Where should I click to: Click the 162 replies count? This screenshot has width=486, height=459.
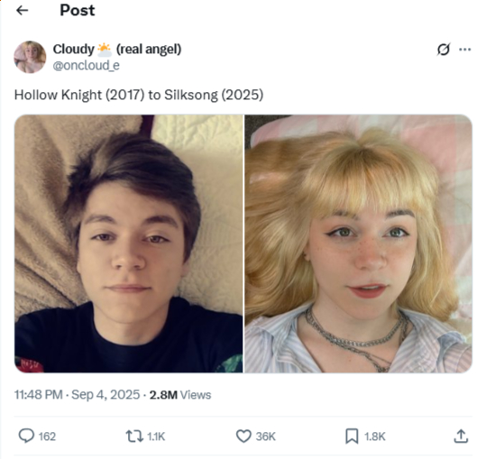coord(47,436)
